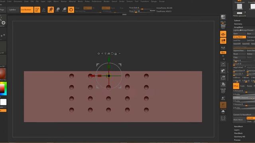Click the SwitchXZ button

(x=246, y=44)
